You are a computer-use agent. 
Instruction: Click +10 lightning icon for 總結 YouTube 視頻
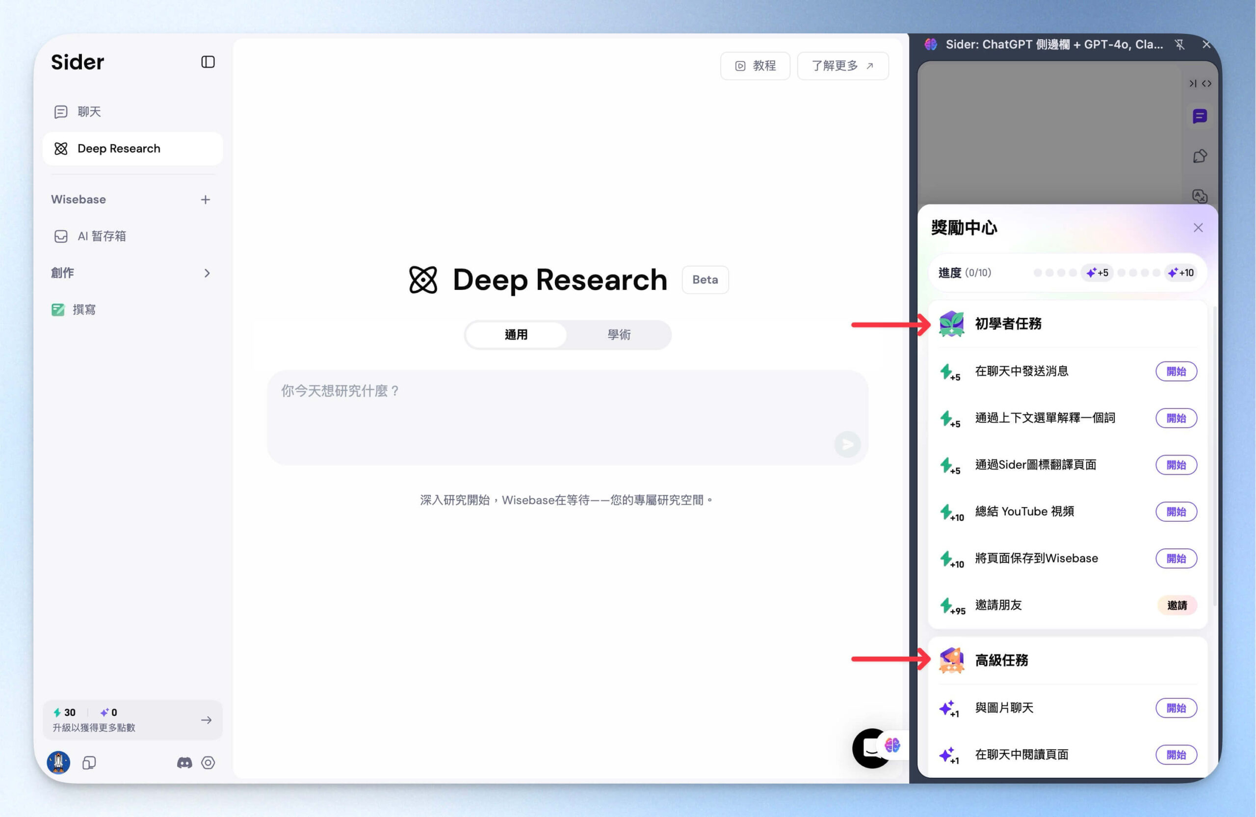[x=951, y=512]
